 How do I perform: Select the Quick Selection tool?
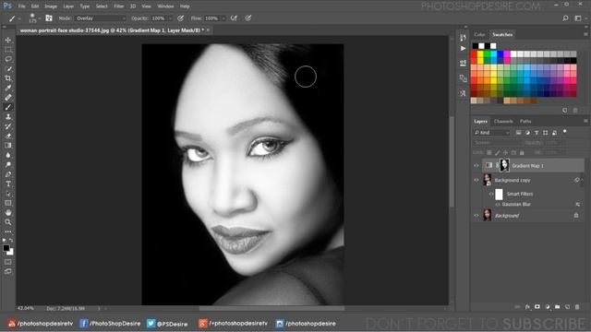8,68
